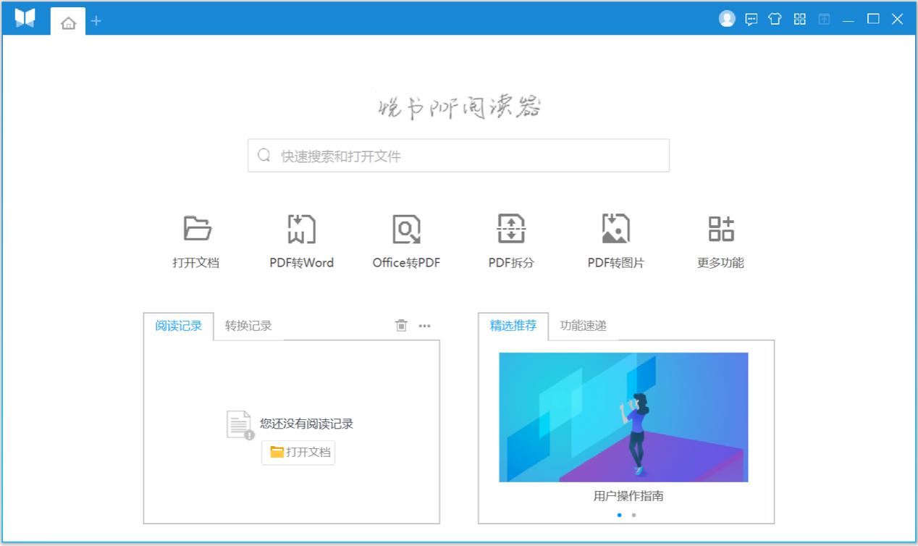918x546 pixels.
Task: Click the plus to open a new tab
Action: click(96, 22)
